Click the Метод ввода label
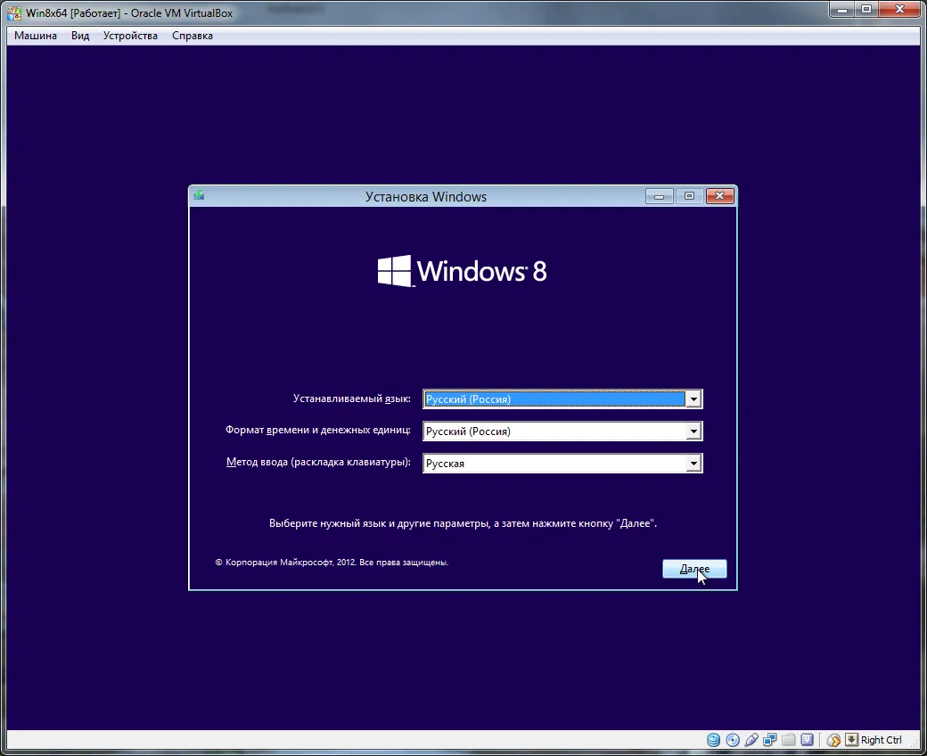Image resolution: width=927 pixels, height=756 pixels. pyautogui.click(x=318, y=462)
